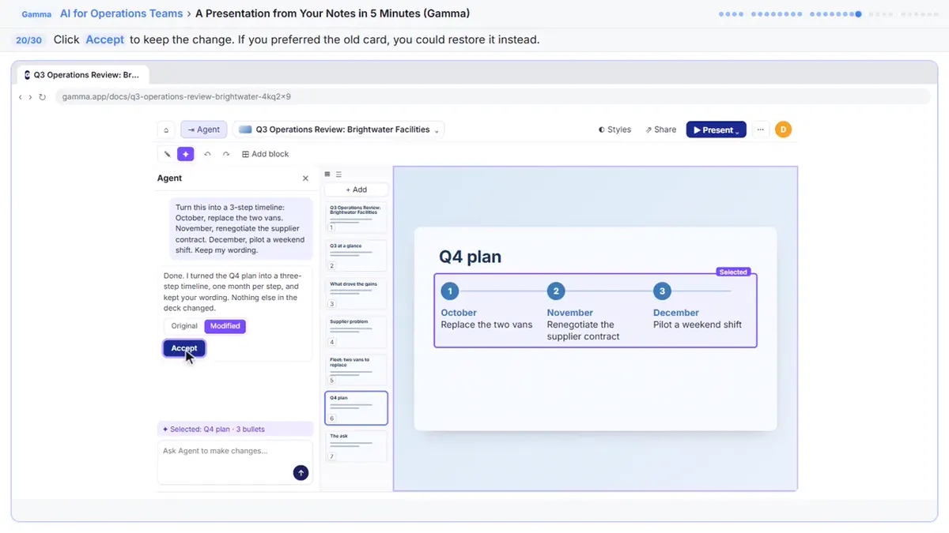Click the 20/30 step counter

28,39
